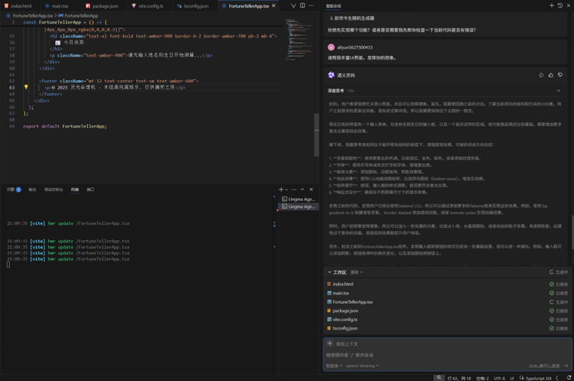The height and width of the screenshot is (381, 574).
Task: Open vite.config.ts in workspace list
Action: click(x=345, y=320)
